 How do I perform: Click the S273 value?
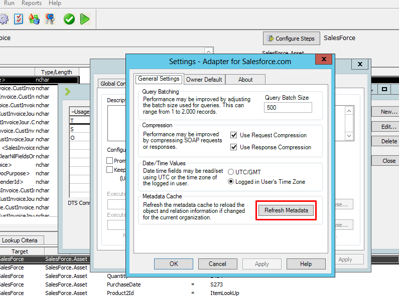point(216,284)
